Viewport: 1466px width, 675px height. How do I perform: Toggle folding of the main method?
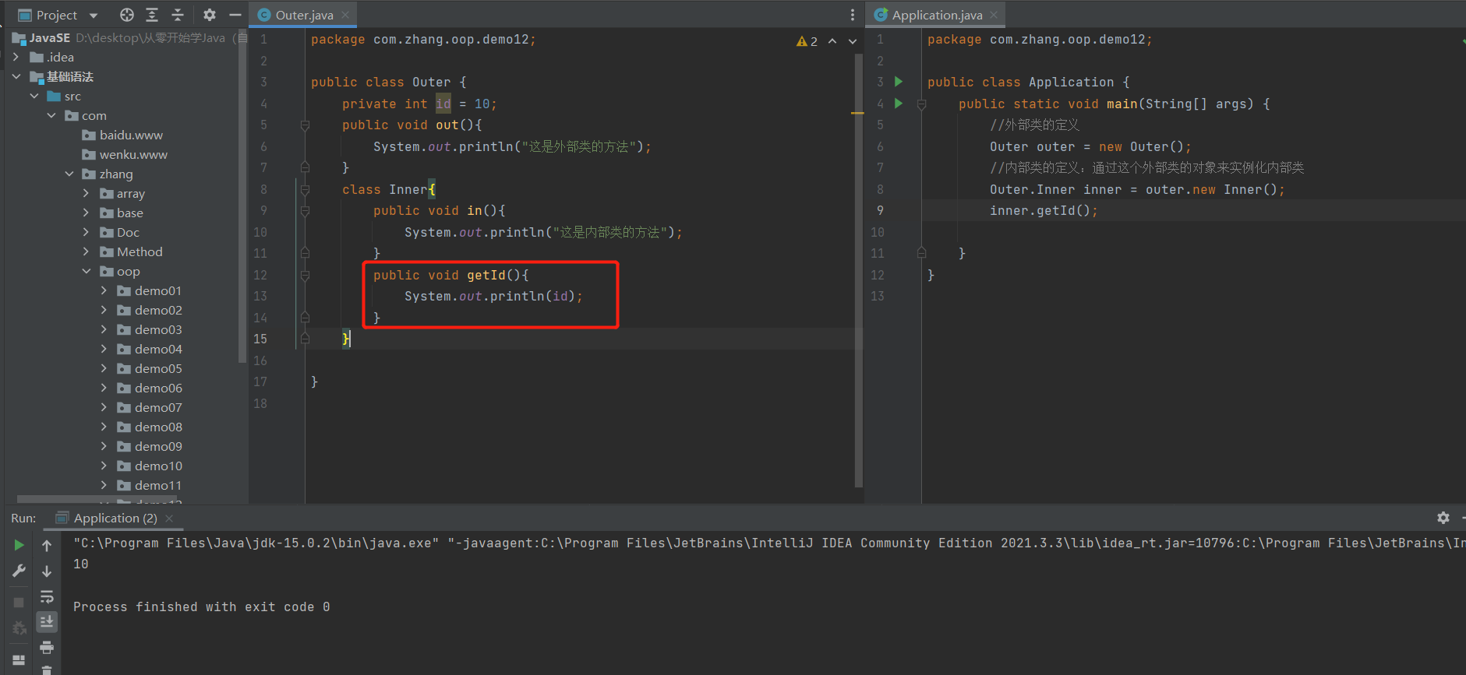921,104
